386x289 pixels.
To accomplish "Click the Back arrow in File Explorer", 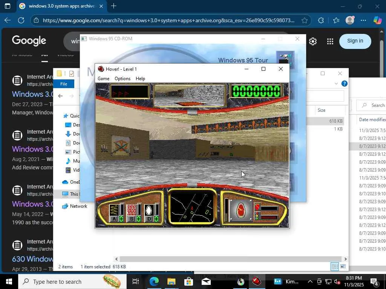I will (60, 96).
